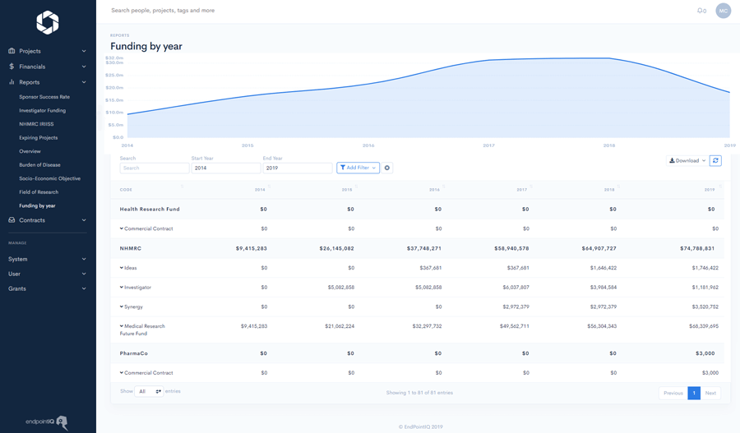Click the Contracts envelope icon in sidebar
The image size is (740, 433).
point(12,220)
